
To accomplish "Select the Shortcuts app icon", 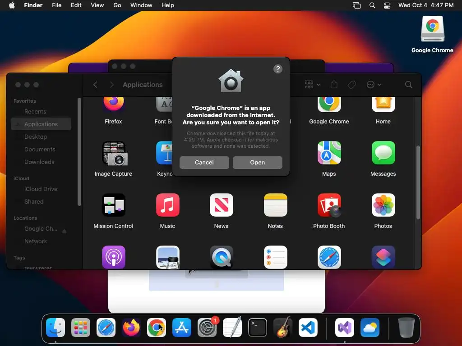I will 383,257.
